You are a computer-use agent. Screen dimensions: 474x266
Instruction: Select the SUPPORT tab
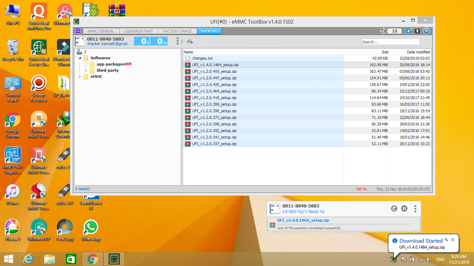(x=209, y=31)
